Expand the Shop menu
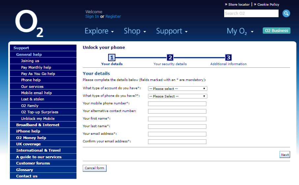Viewport: 299px width, 185px height. pyautogui.click(x=135, y=31)
